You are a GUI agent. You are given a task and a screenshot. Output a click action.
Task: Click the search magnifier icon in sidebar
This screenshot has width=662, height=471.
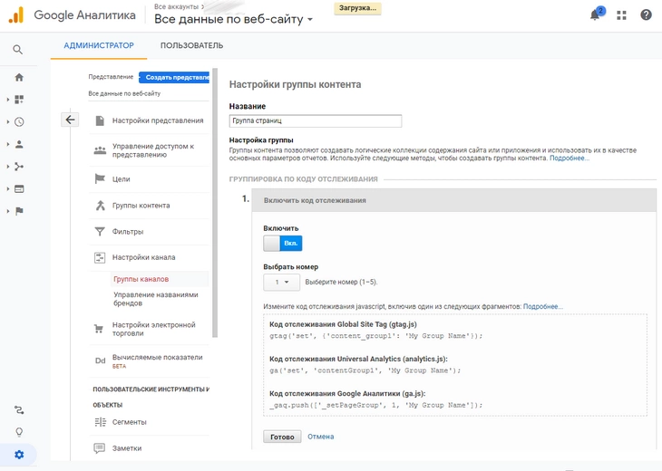pyautogui.click(x=18, y=50)
